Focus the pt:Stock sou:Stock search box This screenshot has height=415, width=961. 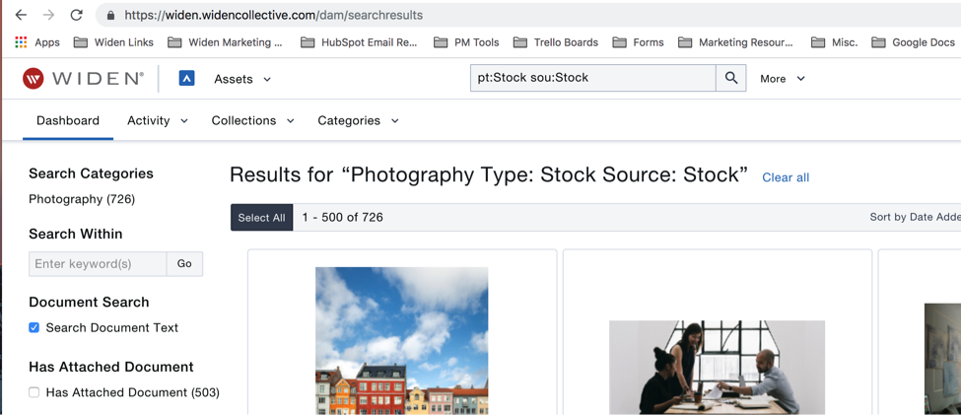click(x=592, y=78)
